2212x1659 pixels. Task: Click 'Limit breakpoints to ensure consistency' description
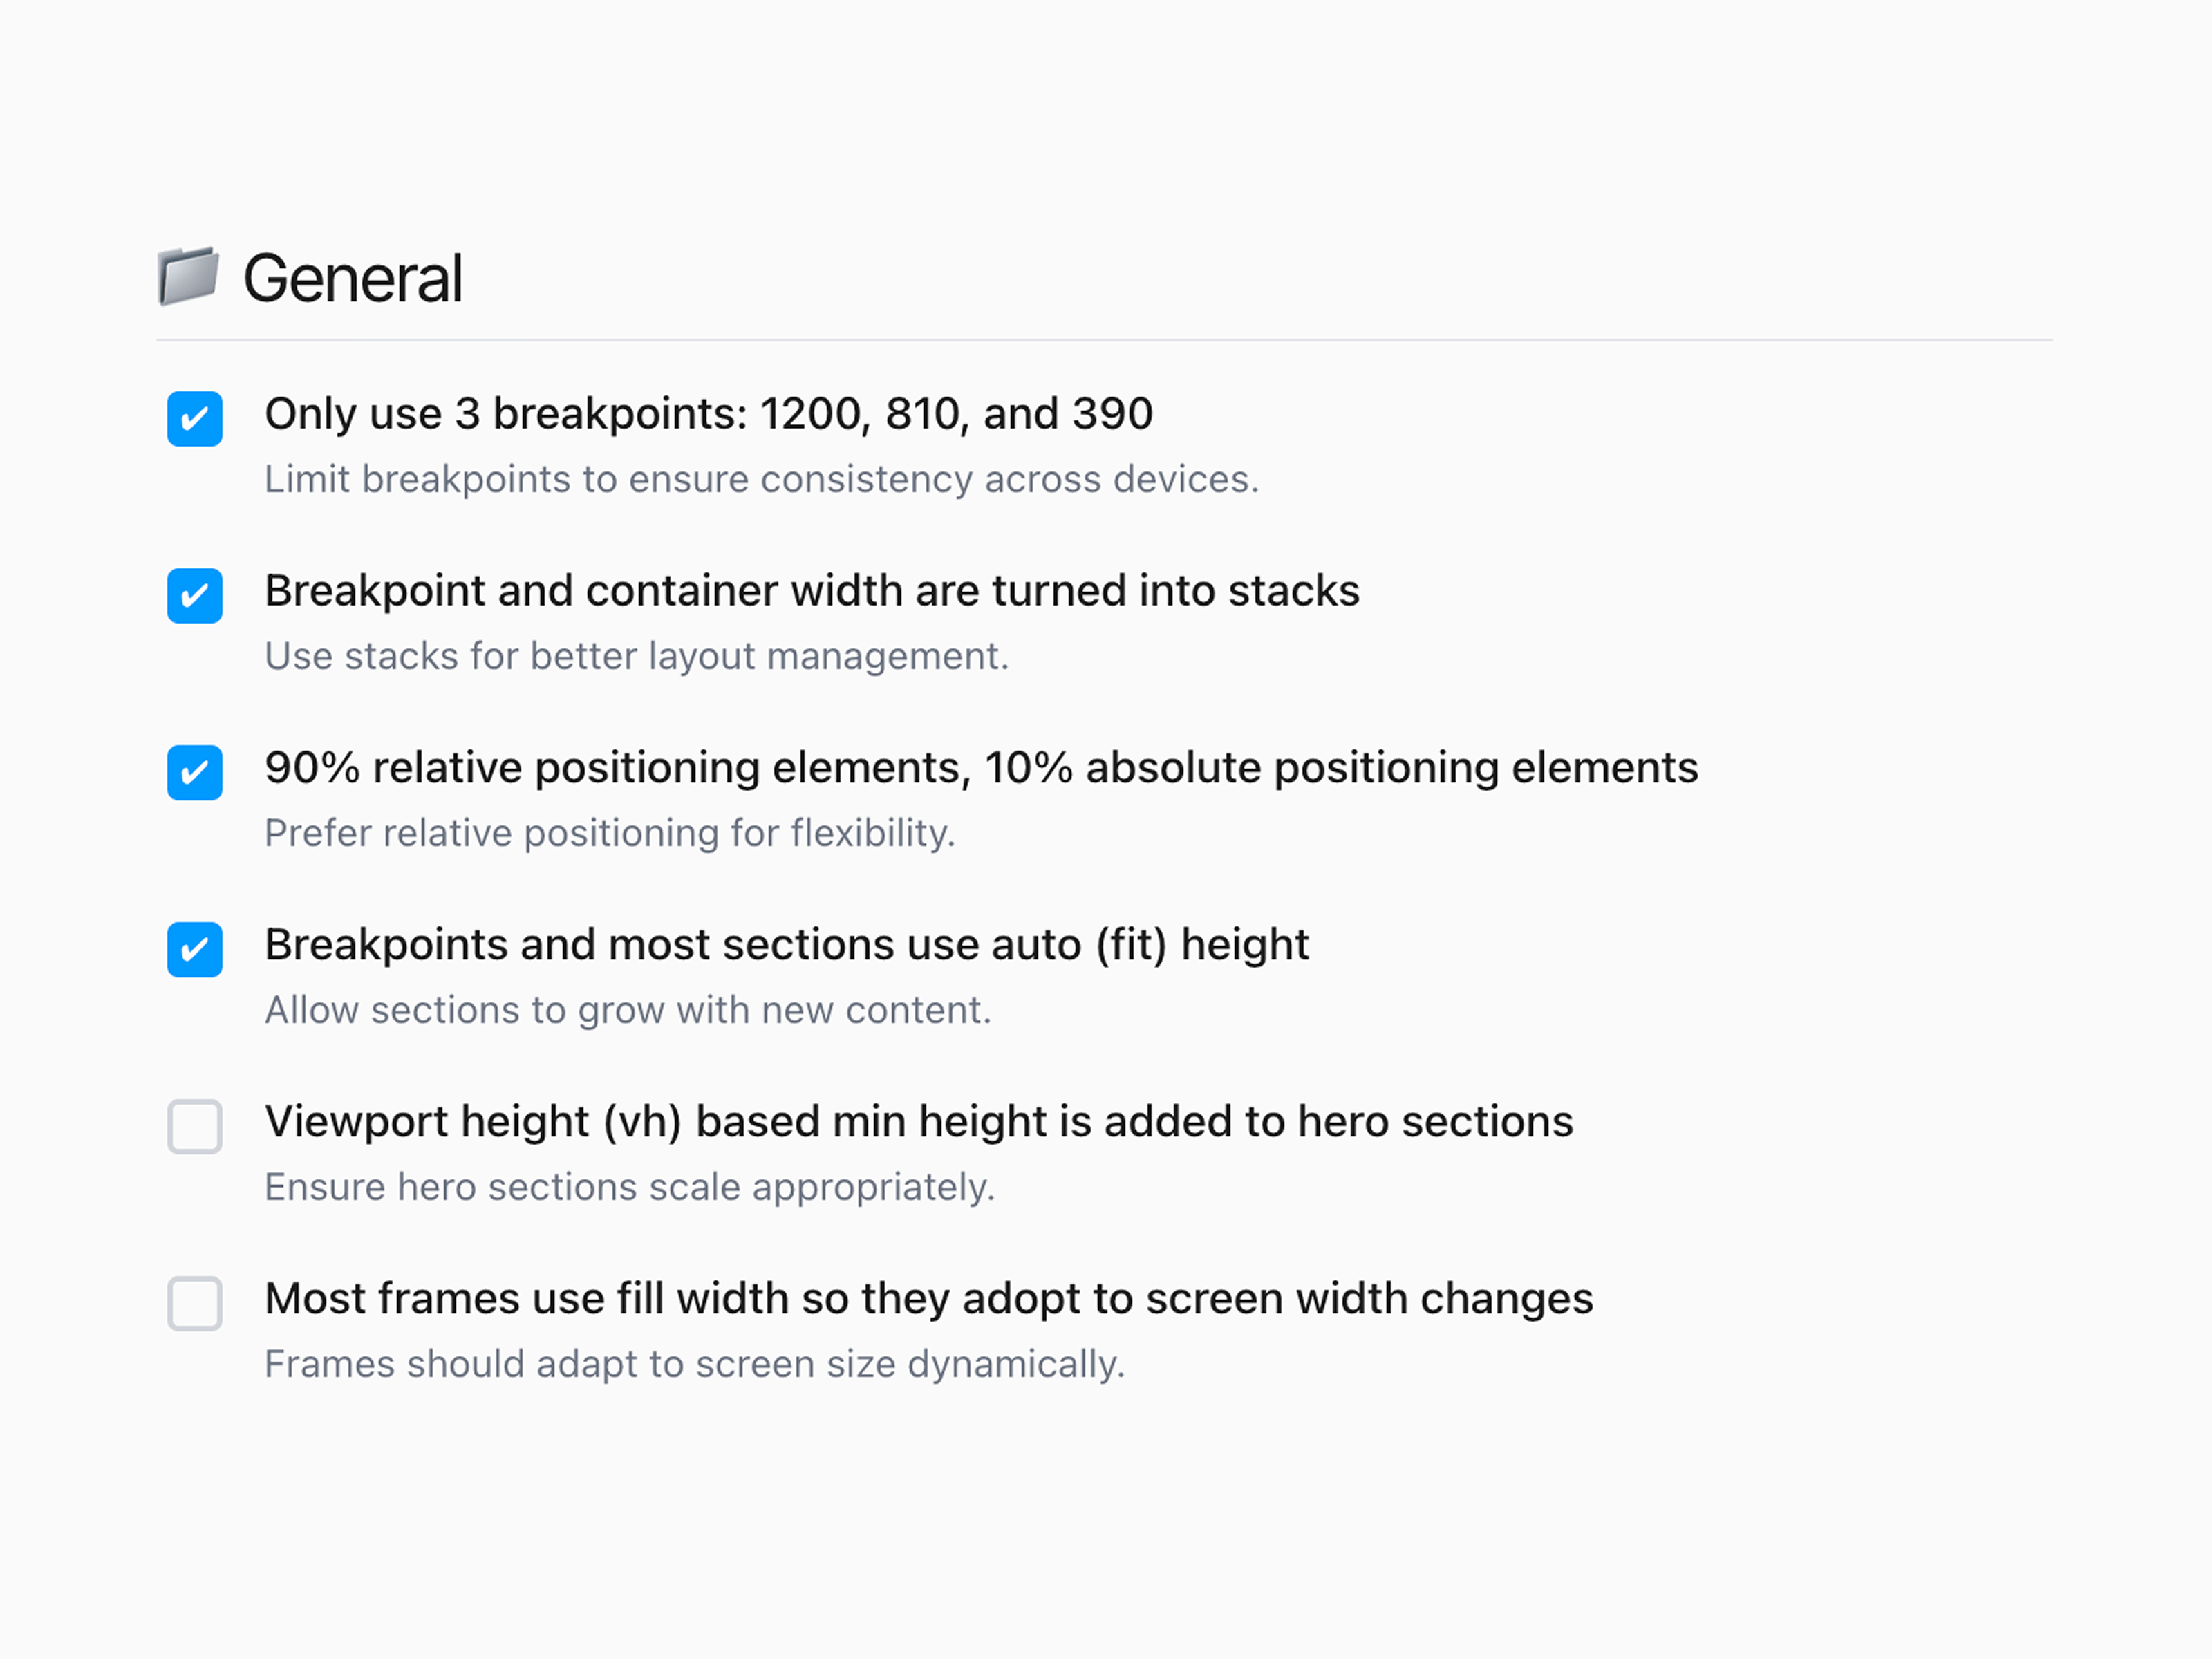762,480
